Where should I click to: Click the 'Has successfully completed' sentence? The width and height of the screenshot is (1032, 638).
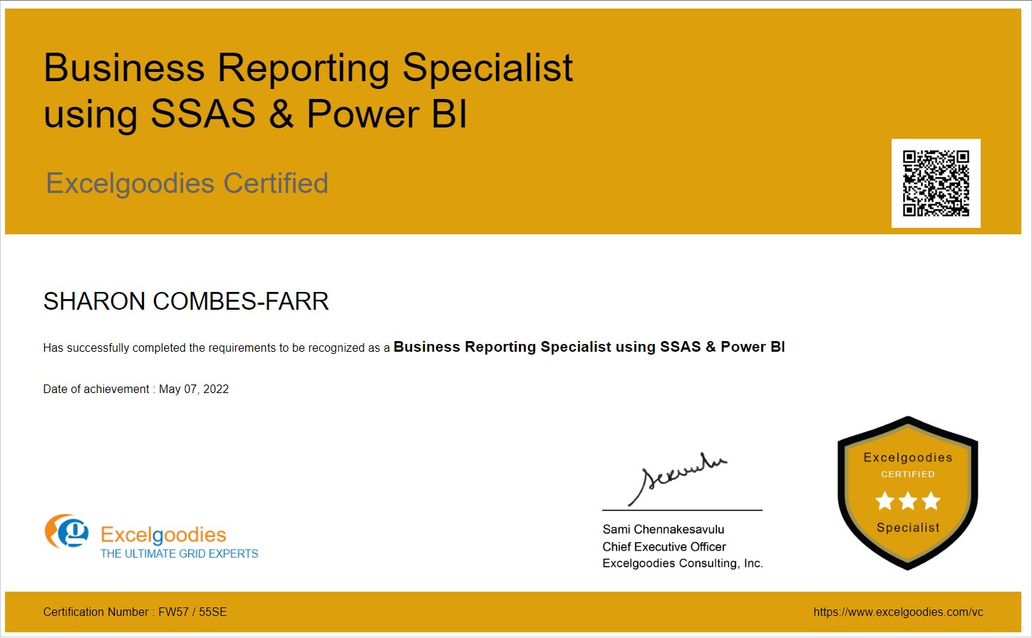point(414,347)
